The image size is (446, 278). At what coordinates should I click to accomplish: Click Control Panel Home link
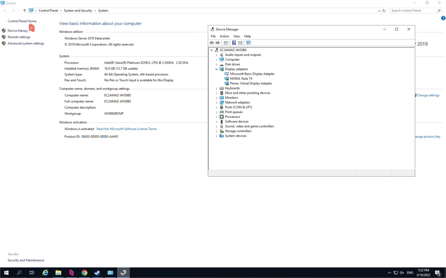[22, 21]
